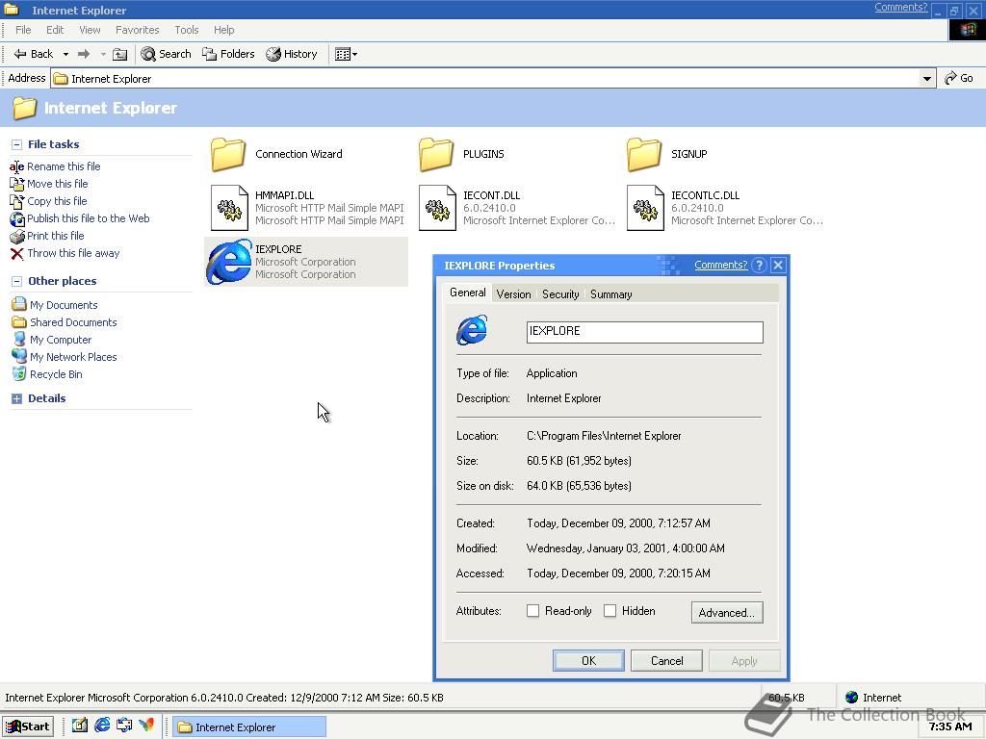Expand the Details section

tap(16, 398)
